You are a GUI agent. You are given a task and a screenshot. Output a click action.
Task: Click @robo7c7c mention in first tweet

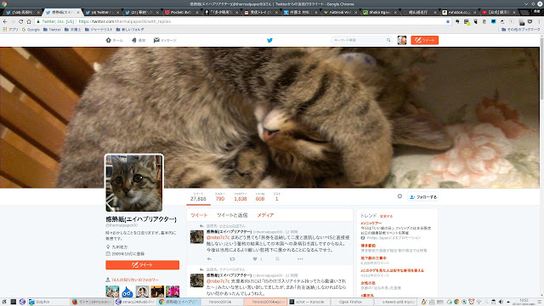coord(218,238)
